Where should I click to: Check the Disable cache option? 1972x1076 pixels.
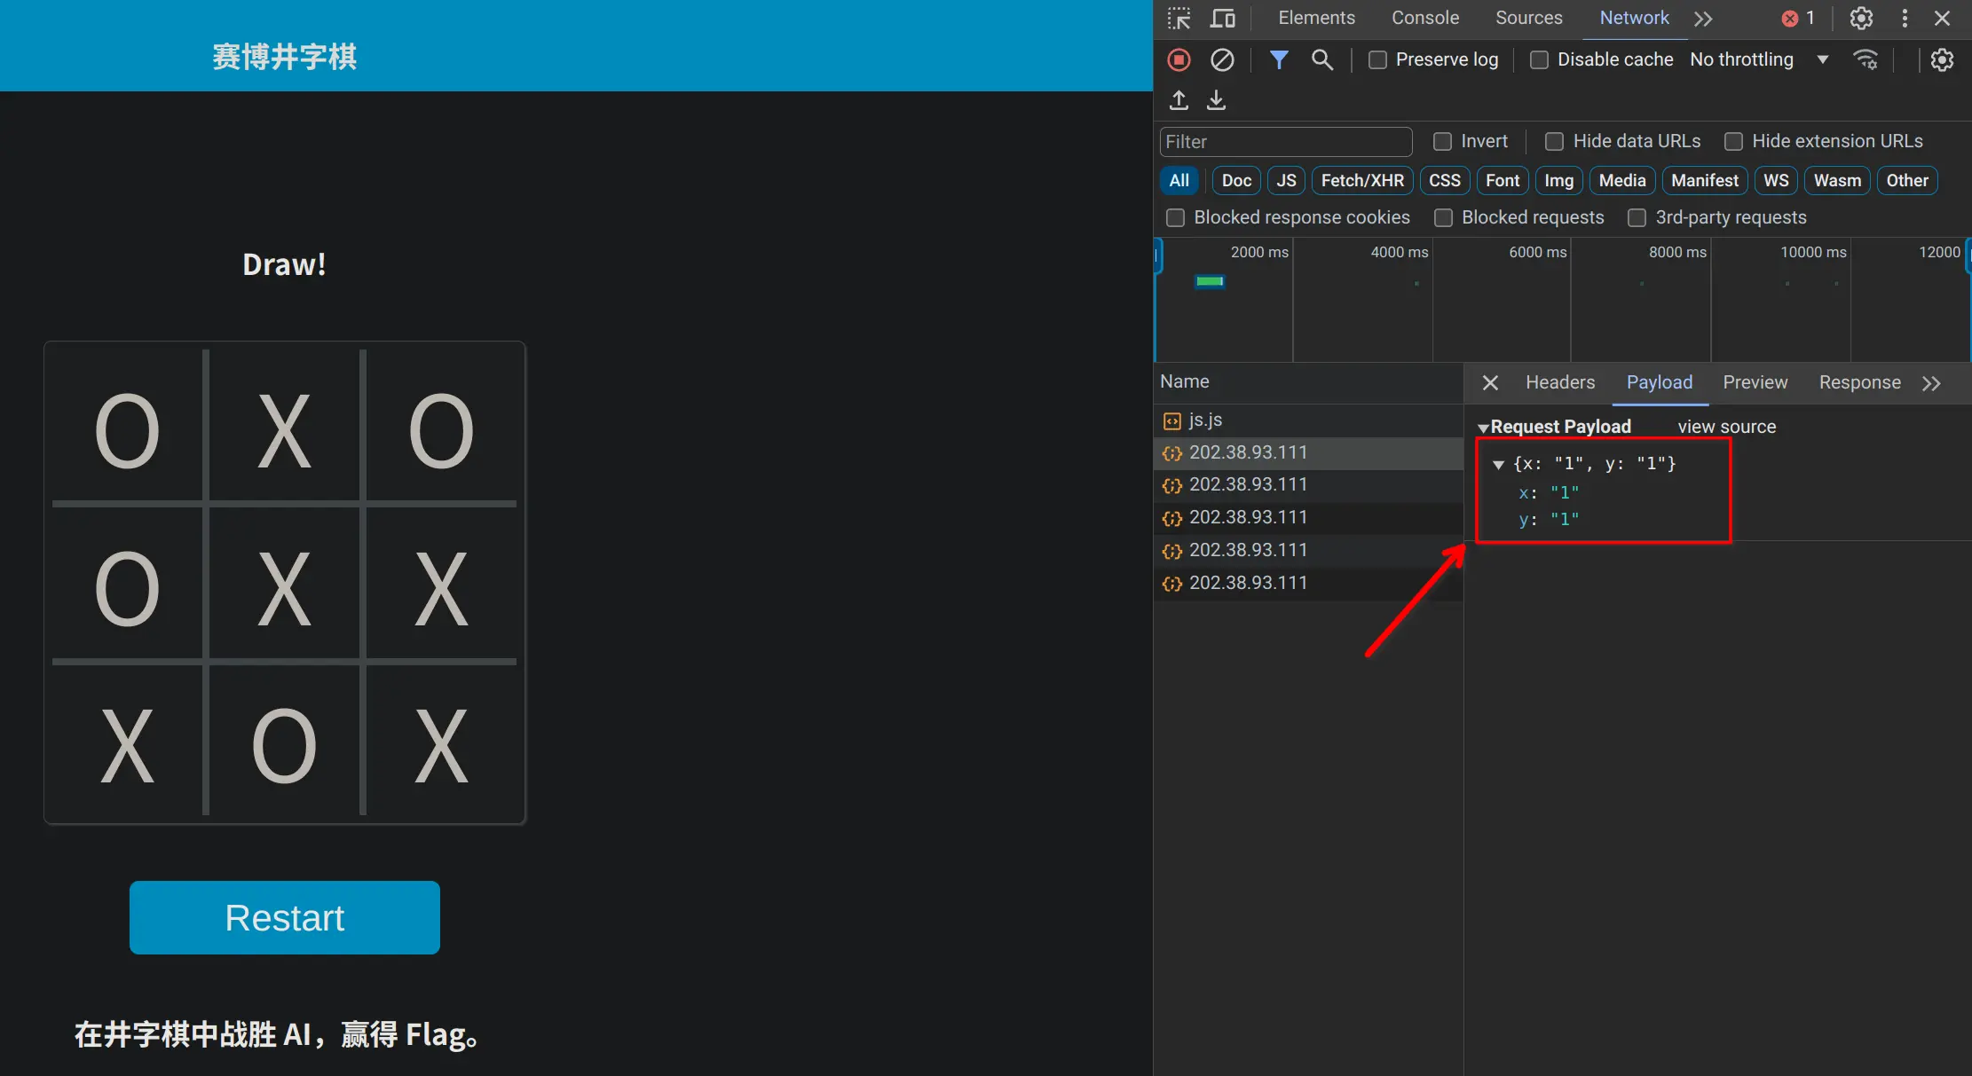coord(1540,59)
